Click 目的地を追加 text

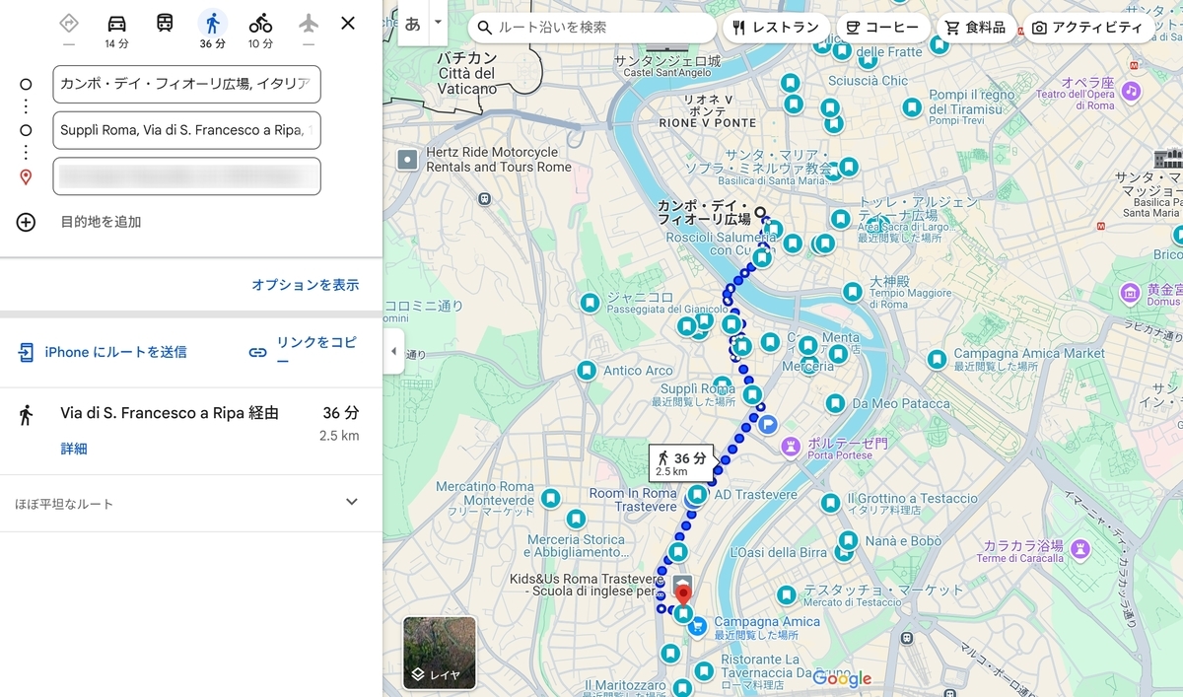point(101,222)
